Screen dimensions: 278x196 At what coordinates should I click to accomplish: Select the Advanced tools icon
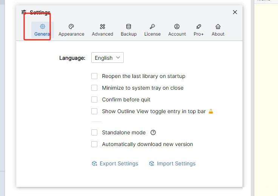pyautogui.click(x=103, y=26)
